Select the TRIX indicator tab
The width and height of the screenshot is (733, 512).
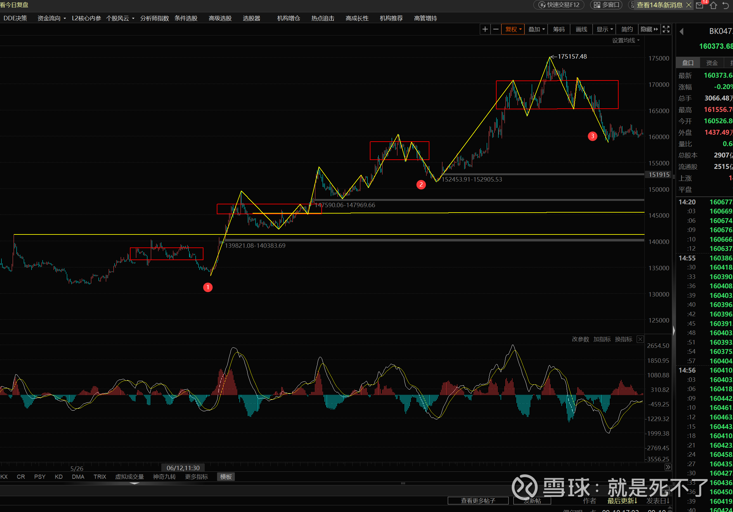(100, 477)
